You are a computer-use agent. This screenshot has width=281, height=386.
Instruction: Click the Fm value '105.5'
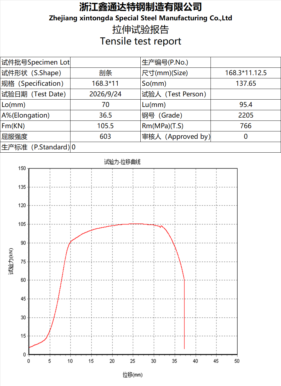click(x=105, y=126)
